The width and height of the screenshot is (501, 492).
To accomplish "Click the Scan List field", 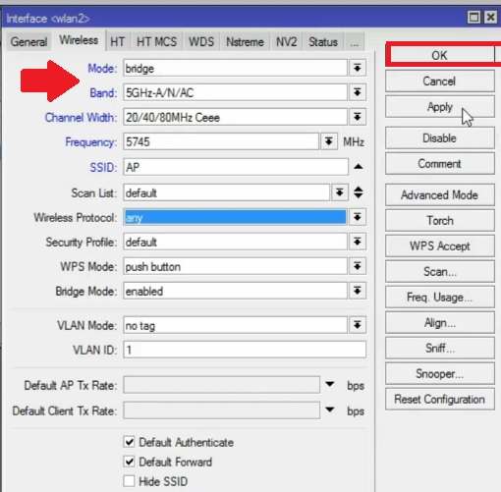I will tap(226, 192).
